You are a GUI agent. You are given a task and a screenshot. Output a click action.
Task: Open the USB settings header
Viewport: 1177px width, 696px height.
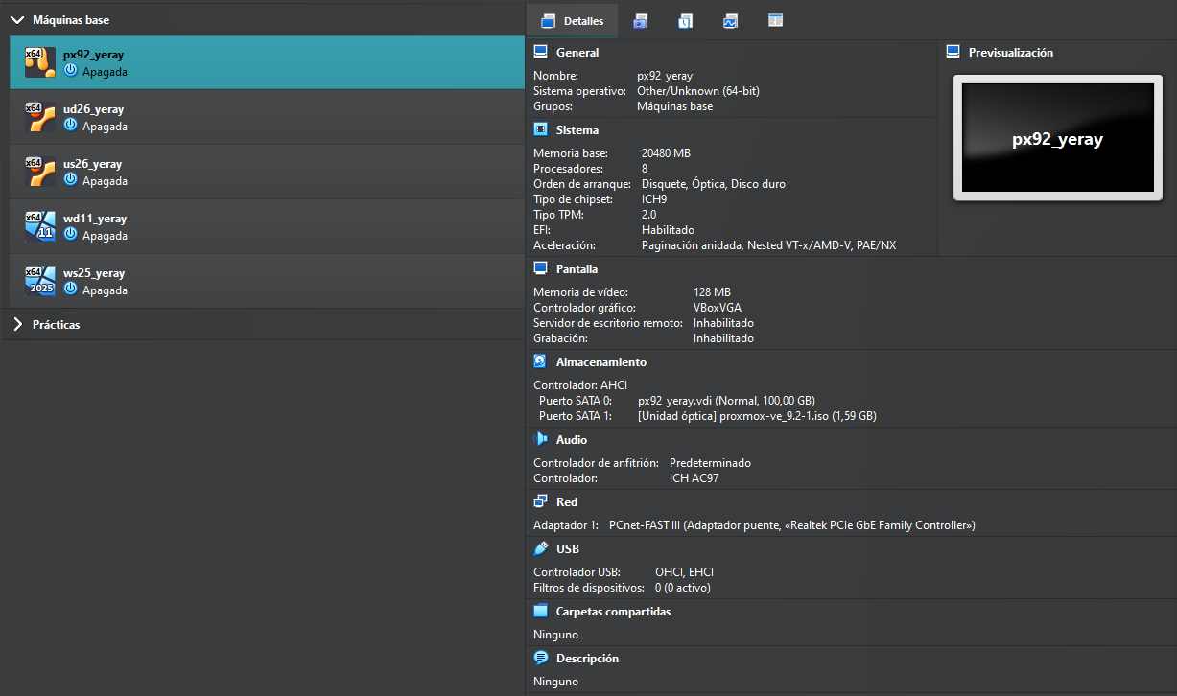[x=568, y=549]
